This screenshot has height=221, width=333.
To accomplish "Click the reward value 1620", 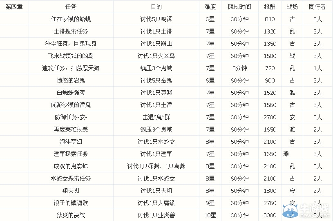I will [x=270, y=93].
